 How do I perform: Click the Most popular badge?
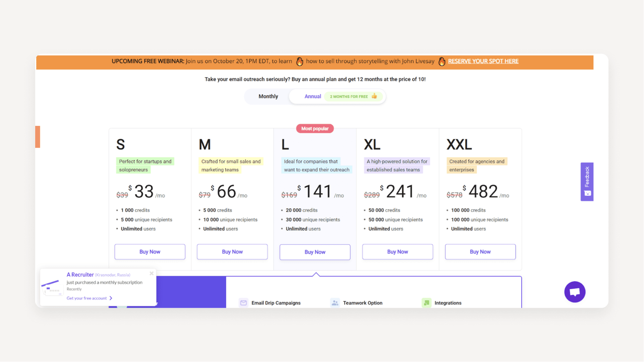[x=314, y=129]
